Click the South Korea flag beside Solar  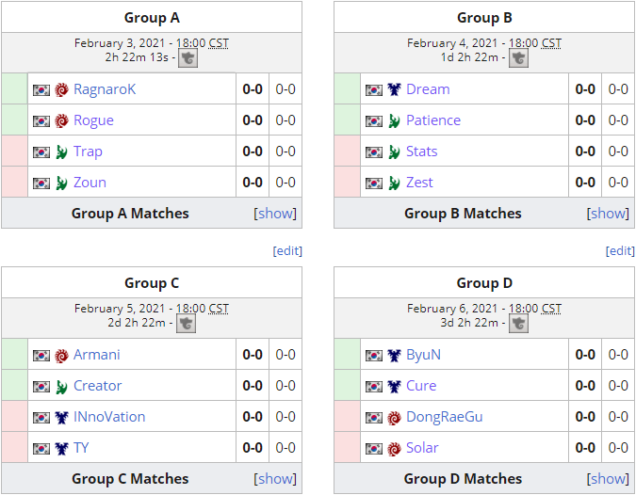click(373, 449)
